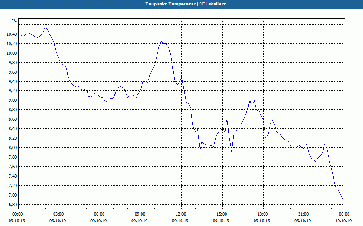The image size is (363, 226).
Task: Pick the 15:00 time label
Action: [x=222, y=214]
